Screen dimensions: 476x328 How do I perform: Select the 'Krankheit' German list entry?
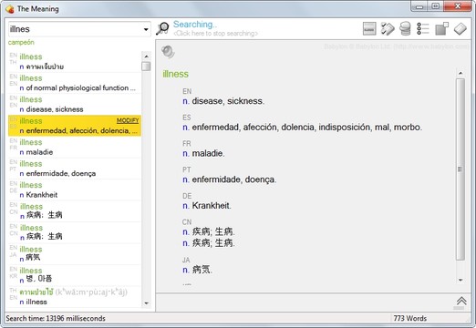(x=75, y=190)
